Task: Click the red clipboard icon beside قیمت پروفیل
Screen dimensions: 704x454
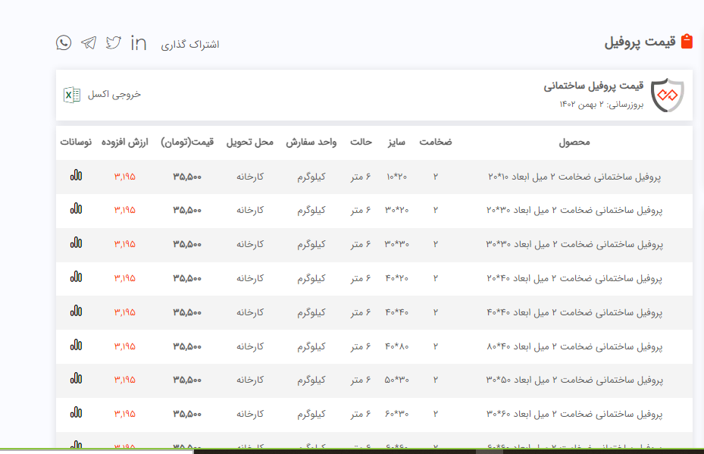Action: pyautogui.click(x=687, y=42)
